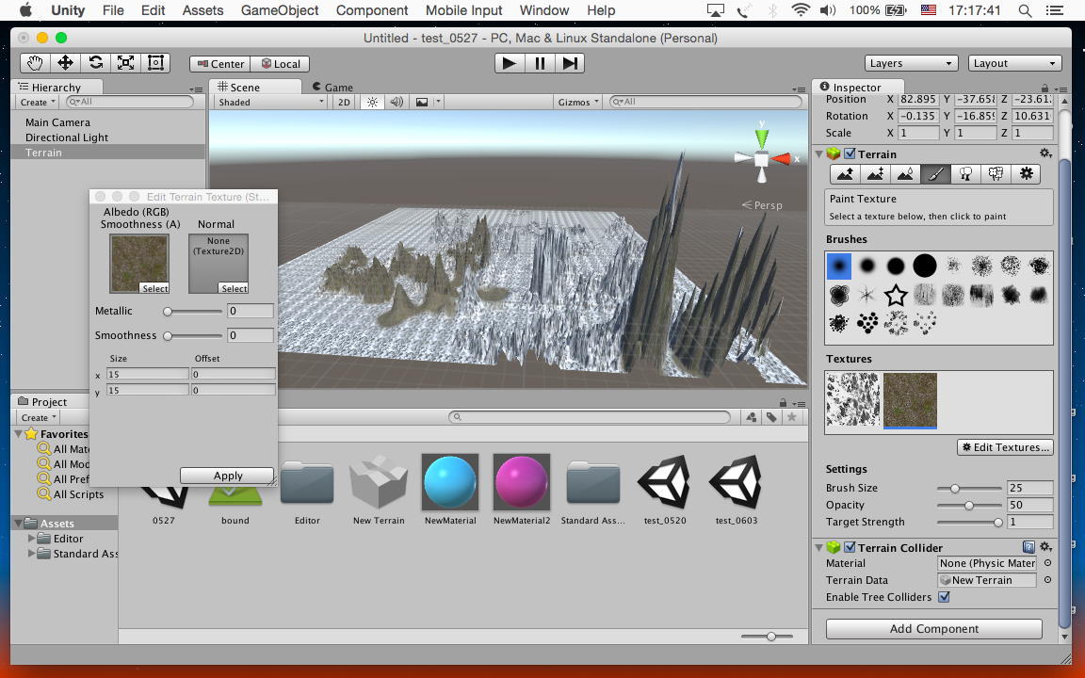Select the Raise/Lower Terrain tool

tap(845, 174)
